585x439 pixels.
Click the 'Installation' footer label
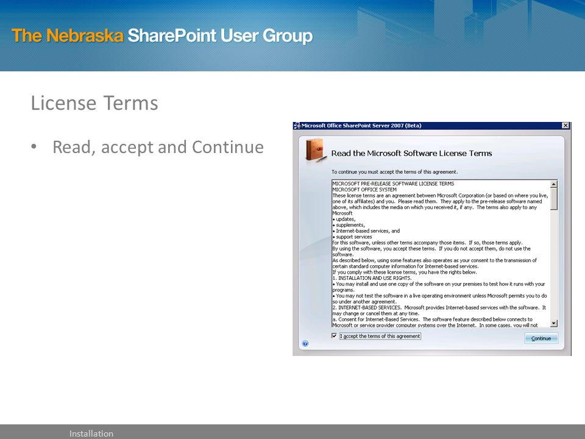point(91,434)
